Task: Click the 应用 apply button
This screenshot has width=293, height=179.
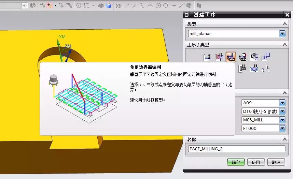Action: tap(256, 162)
